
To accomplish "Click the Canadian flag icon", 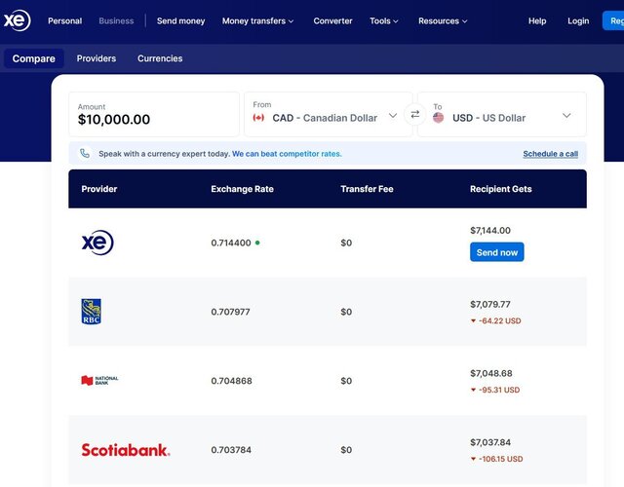I will pos(258,118).
